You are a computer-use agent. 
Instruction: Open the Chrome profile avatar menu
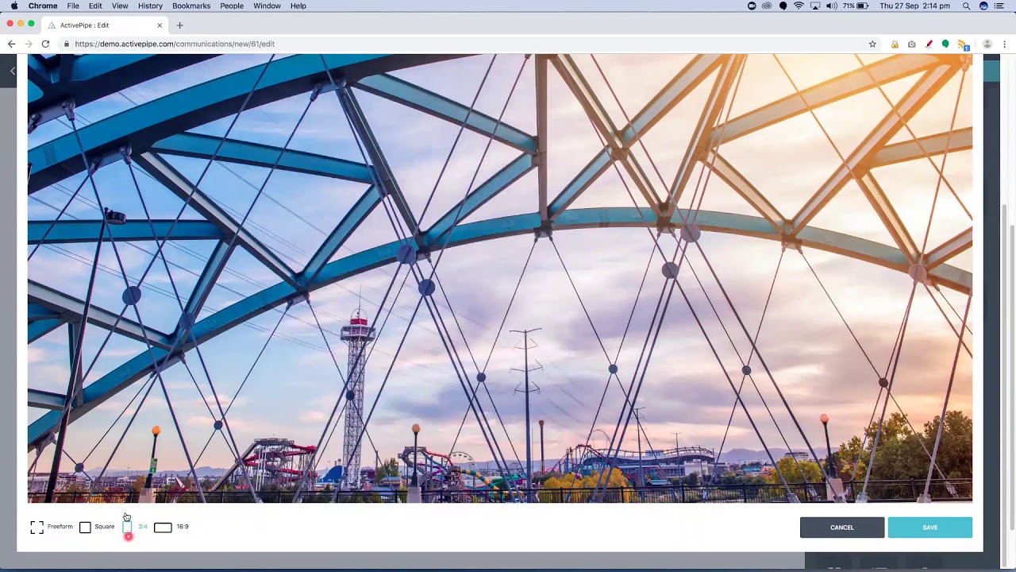pos(987,44)
